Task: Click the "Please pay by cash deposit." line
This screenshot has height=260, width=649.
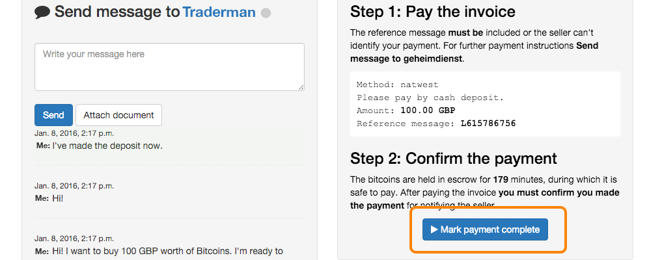Action: click(430, 97)
